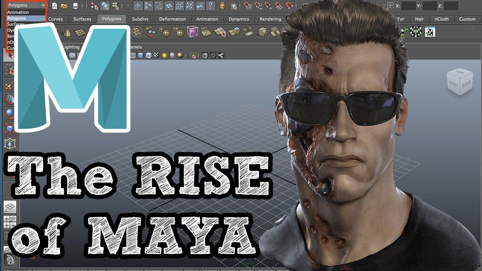This screenshot has width=482, height=271.
Task: Open the Fur shelf tab
Action: coord(401,19)
